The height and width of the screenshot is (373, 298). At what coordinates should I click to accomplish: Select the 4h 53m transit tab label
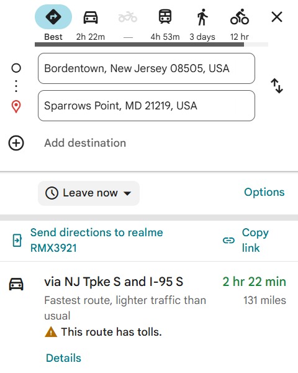click(x=165, y=37)
